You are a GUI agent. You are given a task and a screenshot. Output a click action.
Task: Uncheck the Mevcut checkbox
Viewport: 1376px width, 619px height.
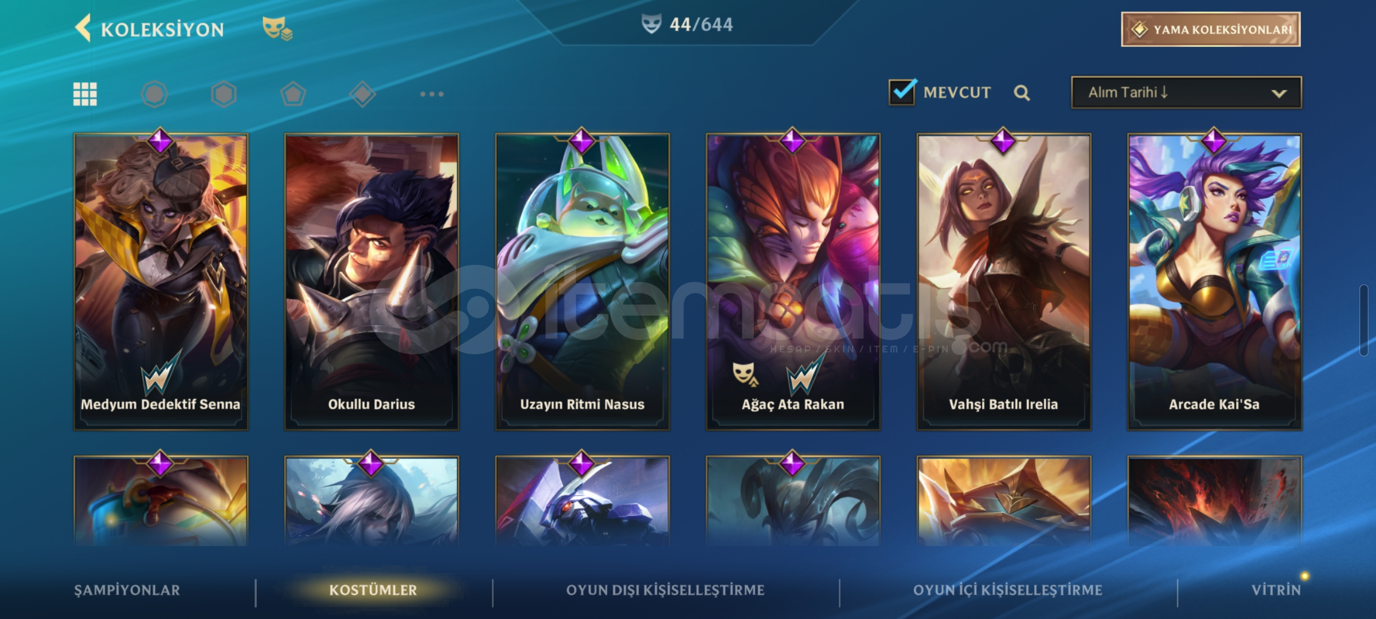pos(902,92)
